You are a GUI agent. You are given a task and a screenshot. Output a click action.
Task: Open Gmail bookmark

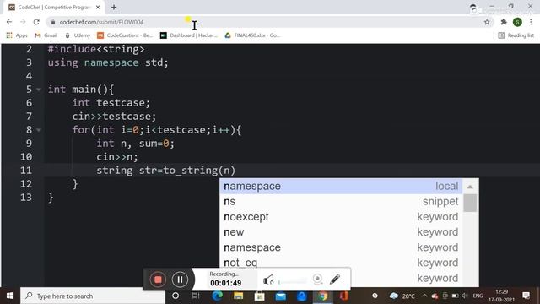[x=46, y=35]
